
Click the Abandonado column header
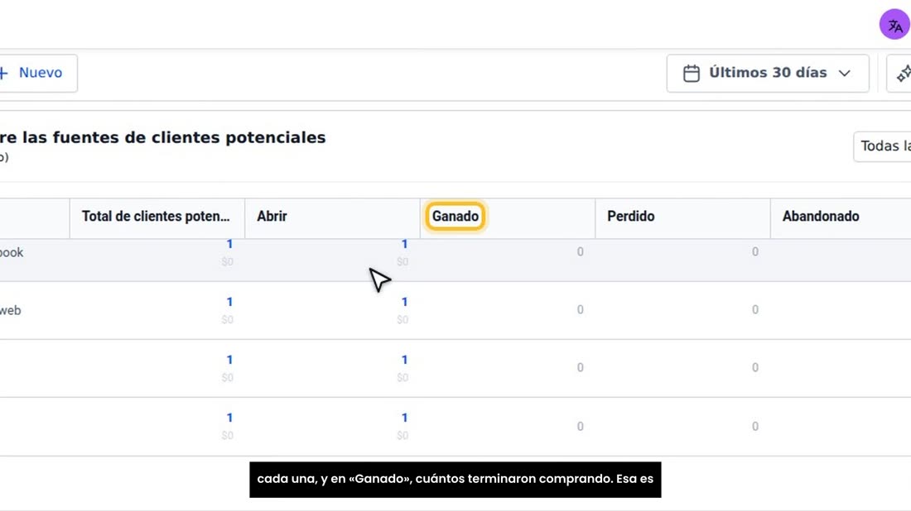pos(821,217)
